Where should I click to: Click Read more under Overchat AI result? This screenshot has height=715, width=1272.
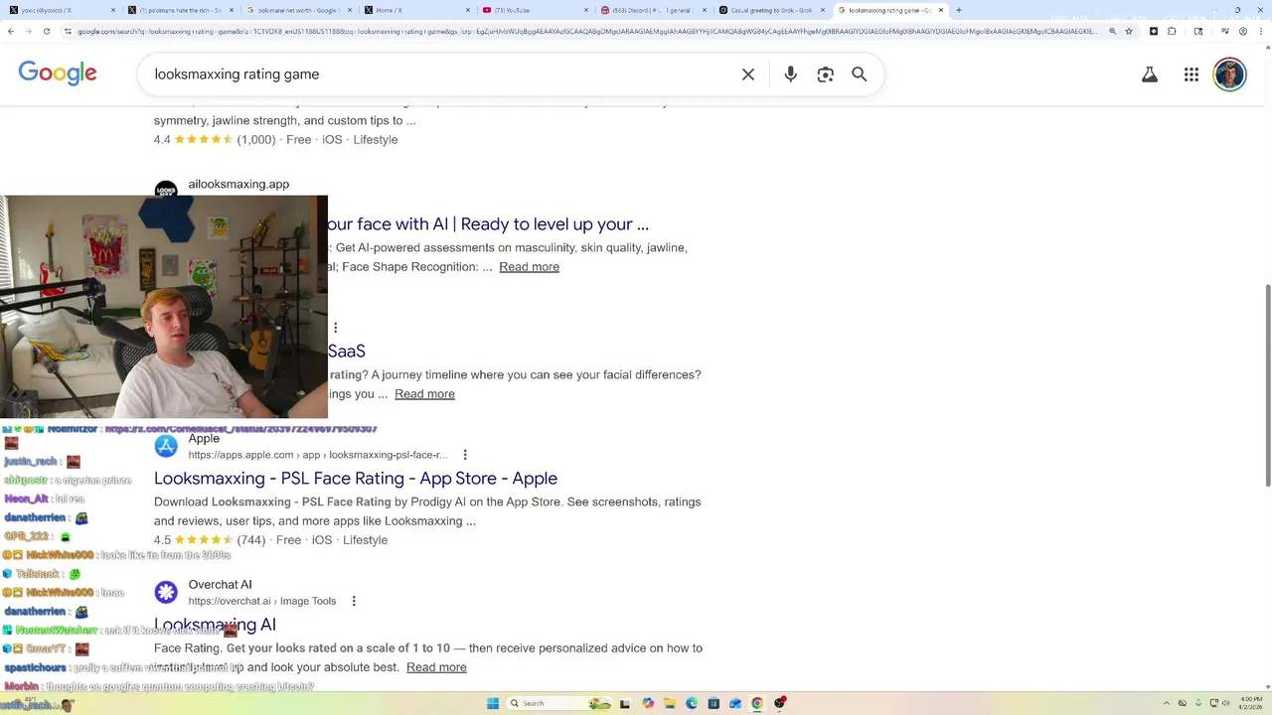click(x=436, y=667)
